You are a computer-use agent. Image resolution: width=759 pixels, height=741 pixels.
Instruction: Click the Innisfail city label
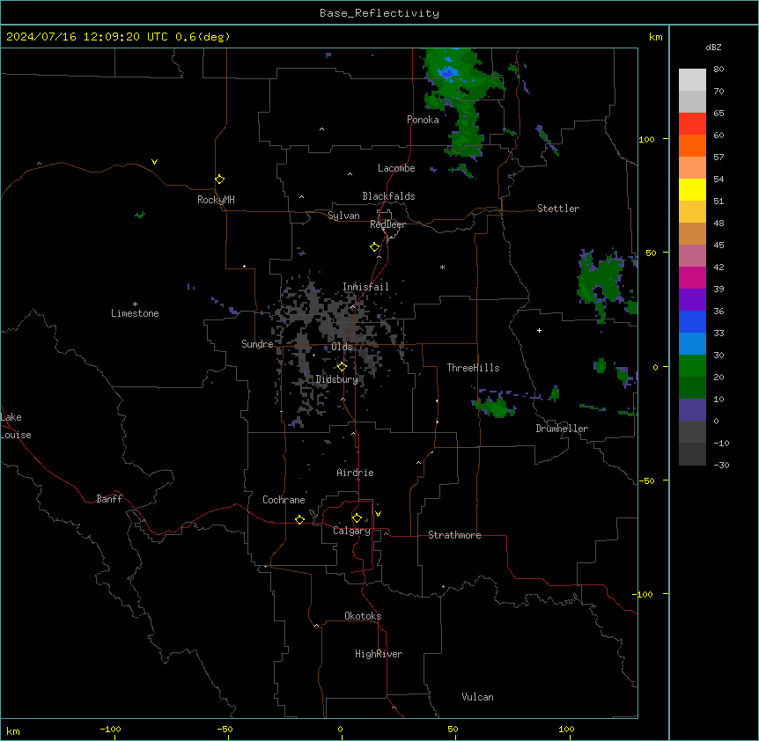[x=365, y=287]
